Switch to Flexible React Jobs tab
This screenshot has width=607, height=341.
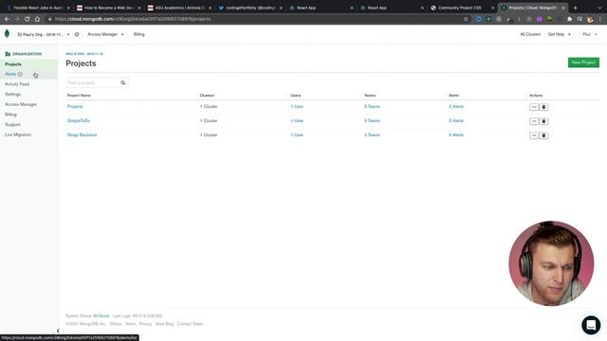tap(38, 8)
